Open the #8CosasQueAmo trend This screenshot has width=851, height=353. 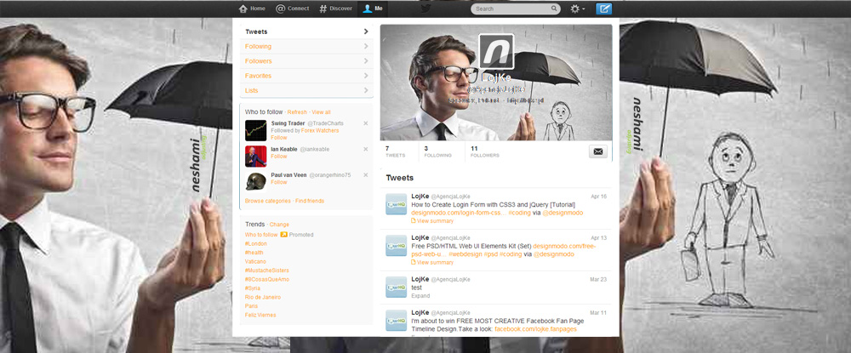pos(267,279)
